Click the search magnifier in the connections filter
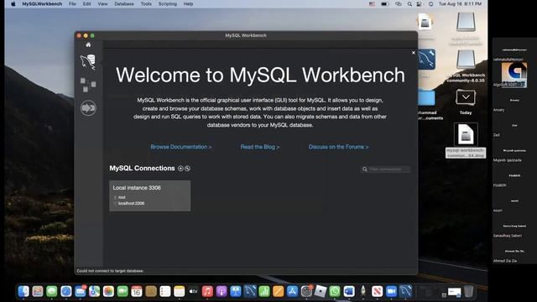The image size is (537, 302). click(x=365, y=169)
